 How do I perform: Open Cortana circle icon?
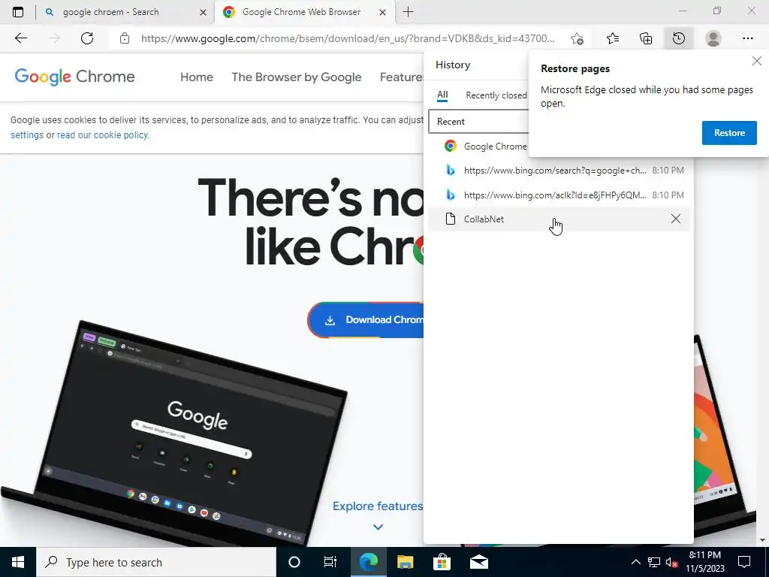[x=294, y=562]
